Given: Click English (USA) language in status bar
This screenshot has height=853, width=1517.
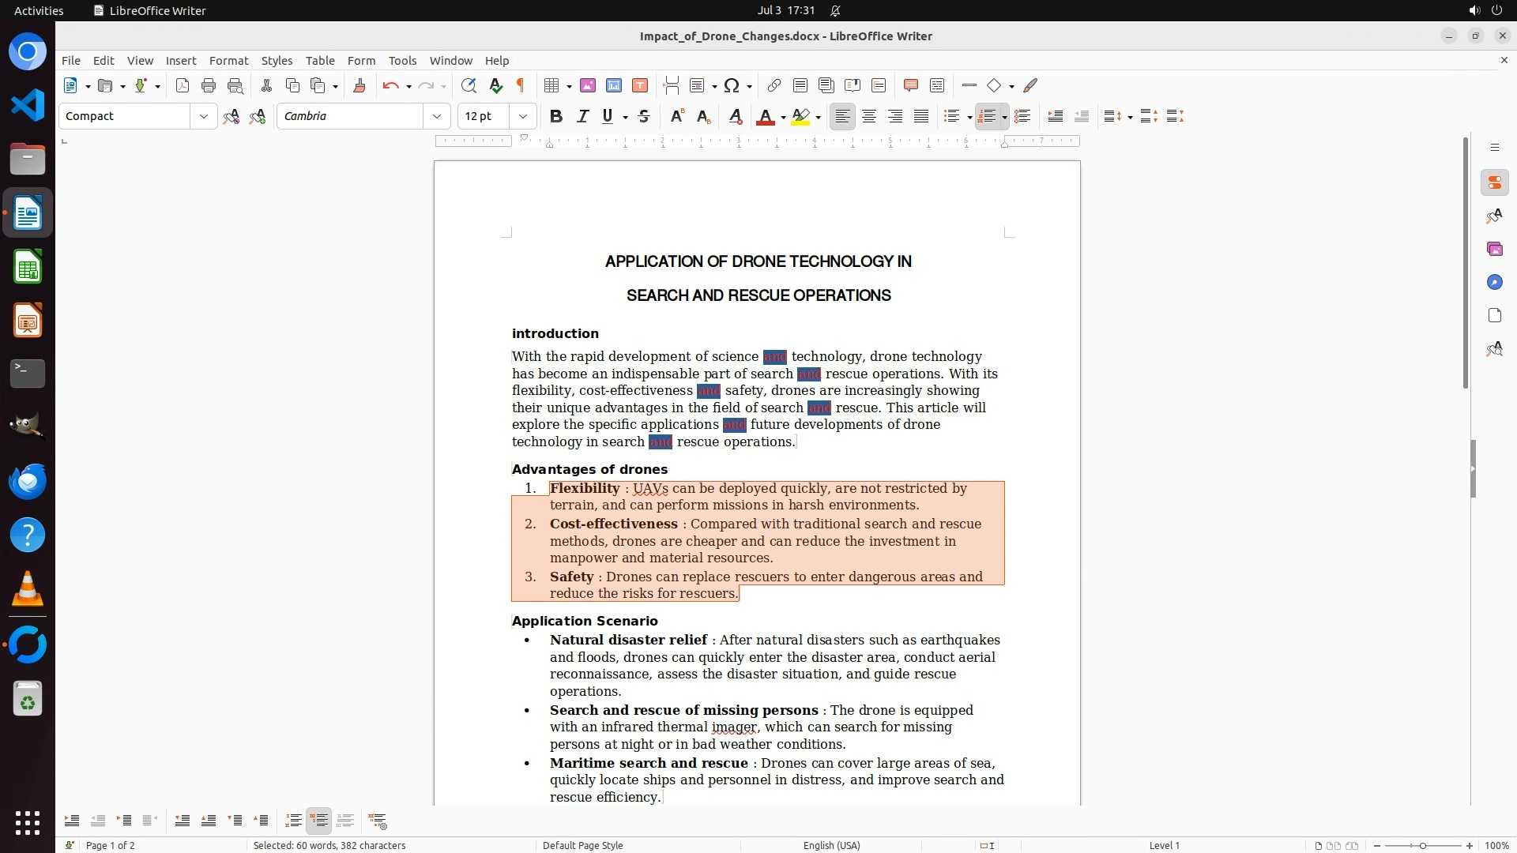Looking at the screenshot, I should point(831,845).
